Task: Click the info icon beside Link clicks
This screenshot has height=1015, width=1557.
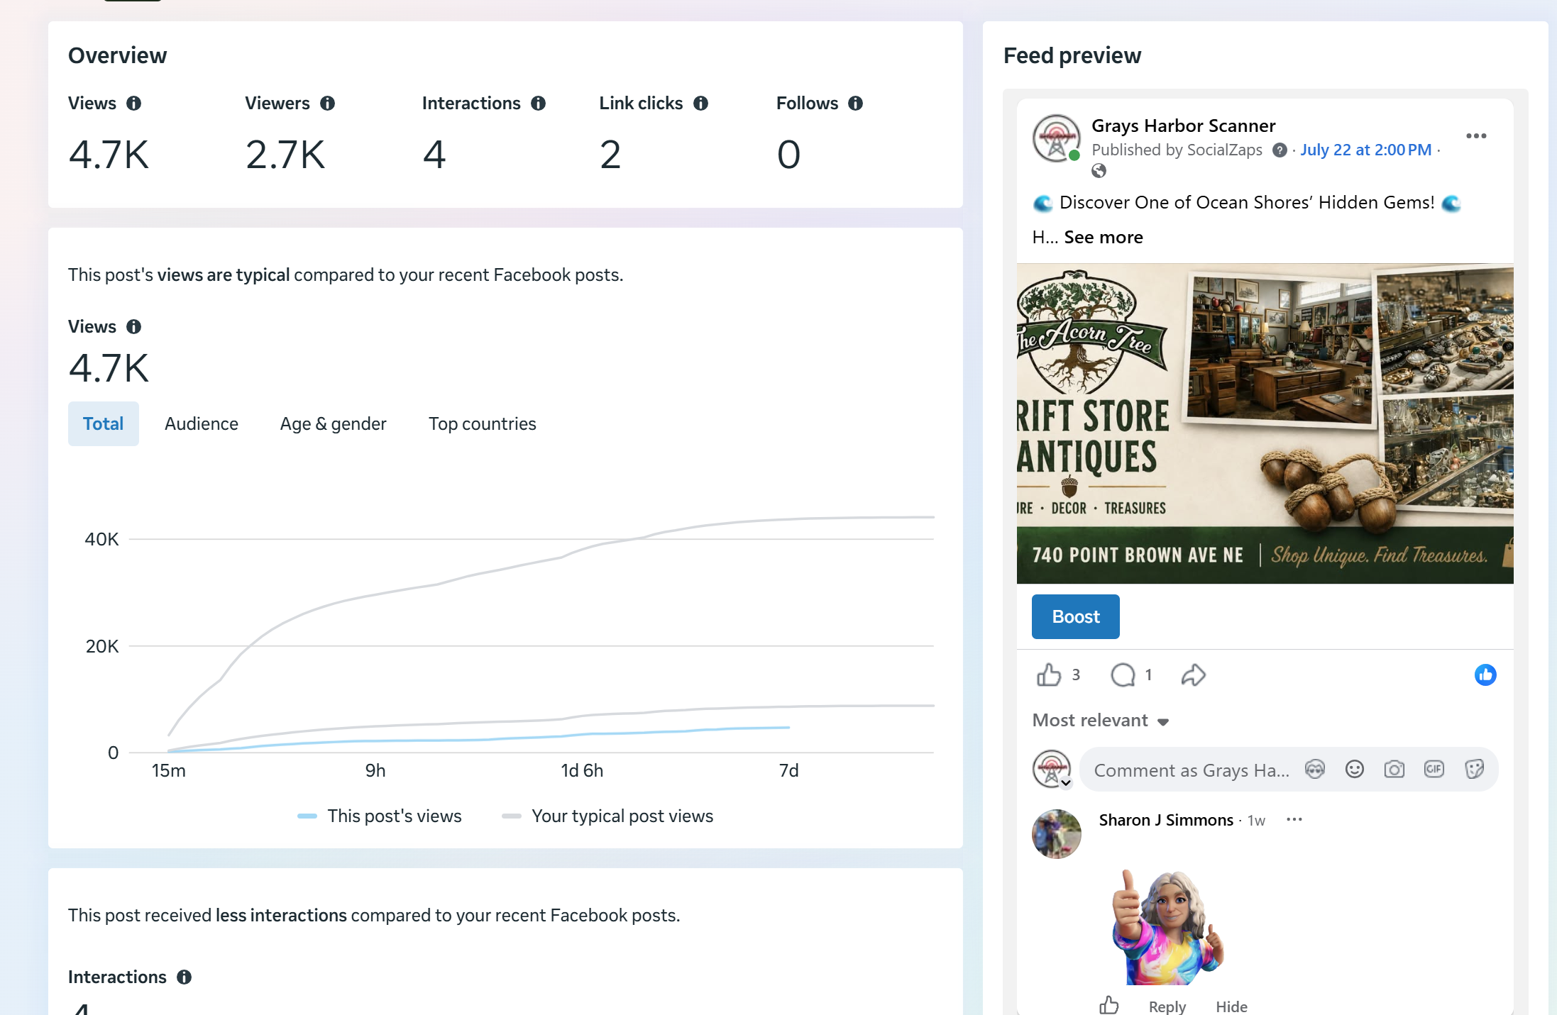Action: point(701,104)
